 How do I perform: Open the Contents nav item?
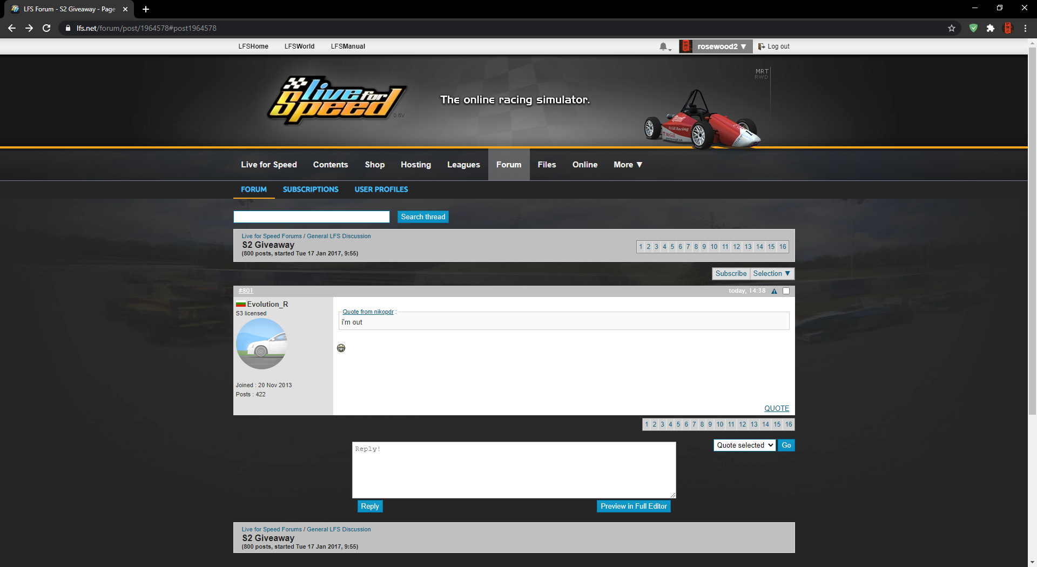(331, 165)
